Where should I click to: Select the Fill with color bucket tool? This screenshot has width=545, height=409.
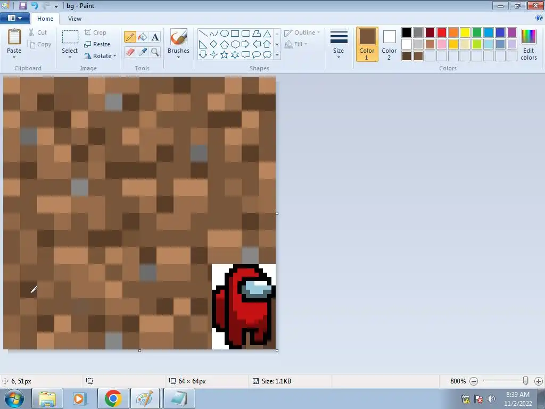pyautogui.click(x=143, y=37)
